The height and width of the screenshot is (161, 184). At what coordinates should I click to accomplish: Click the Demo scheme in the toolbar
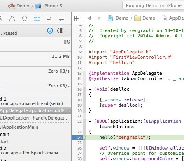19,6
